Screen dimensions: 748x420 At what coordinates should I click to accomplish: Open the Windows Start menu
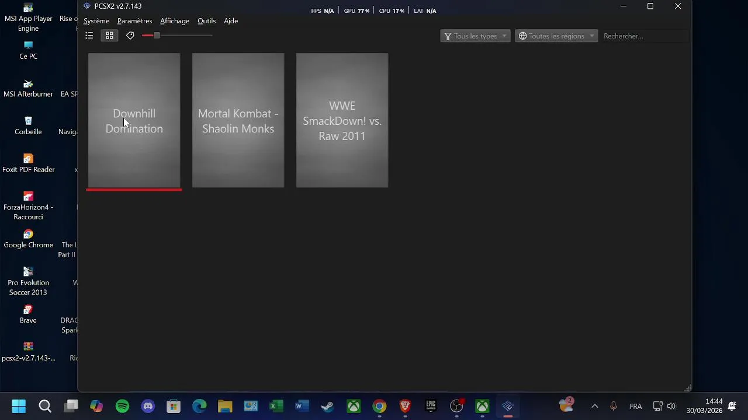[x=19, y=406]
